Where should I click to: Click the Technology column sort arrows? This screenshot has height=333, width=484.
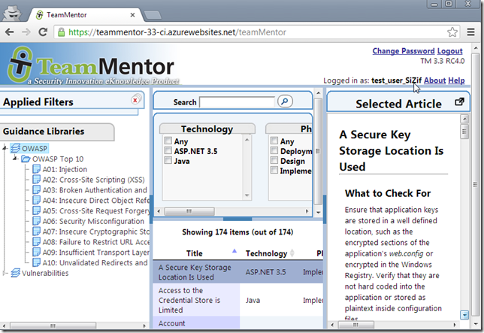(x=292, y=253)
